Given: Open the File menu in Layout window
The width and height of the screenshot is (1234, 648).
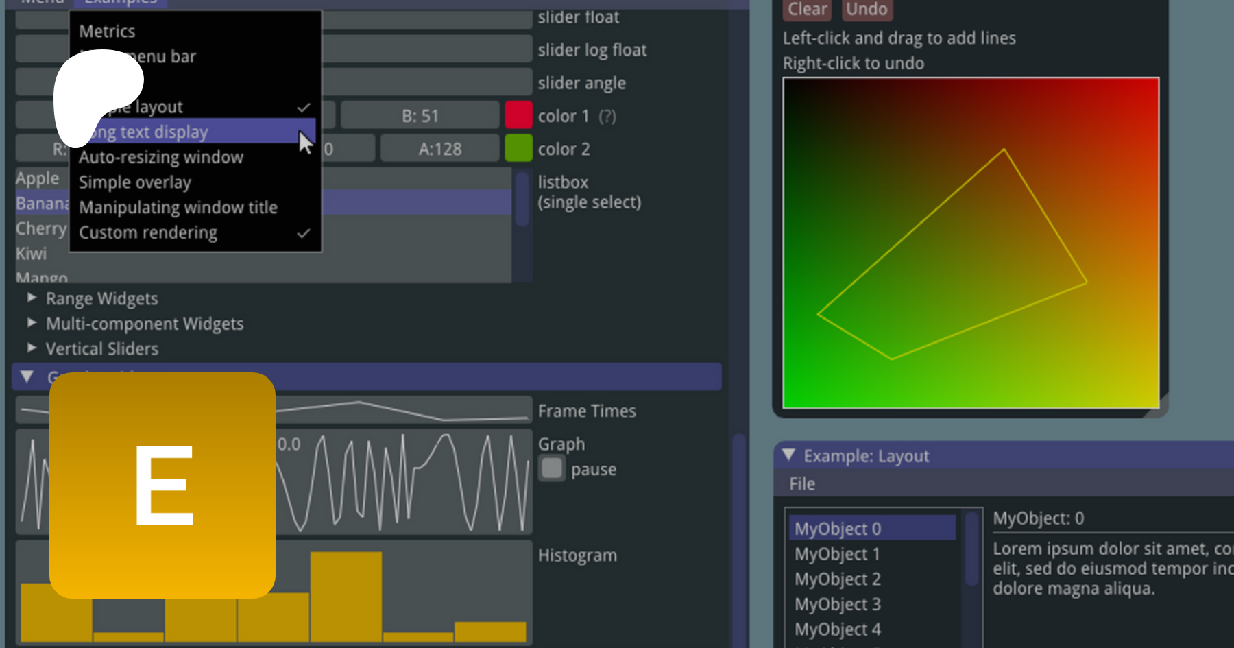Looking at the screenshot, I should click(x=801, y=484).
